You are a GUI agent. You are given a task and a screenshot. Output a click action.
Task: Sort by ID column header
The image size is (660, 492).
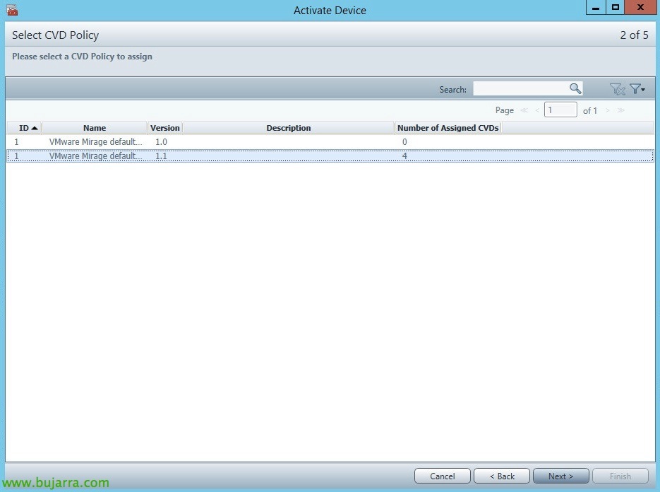point(24,128)
